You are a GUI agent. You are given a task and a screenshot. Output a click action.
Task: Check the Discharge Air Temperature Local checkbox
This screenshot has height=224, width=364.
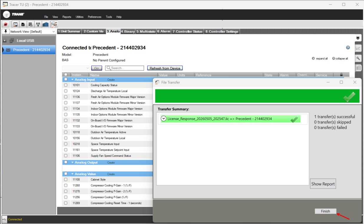pos(66,91)
